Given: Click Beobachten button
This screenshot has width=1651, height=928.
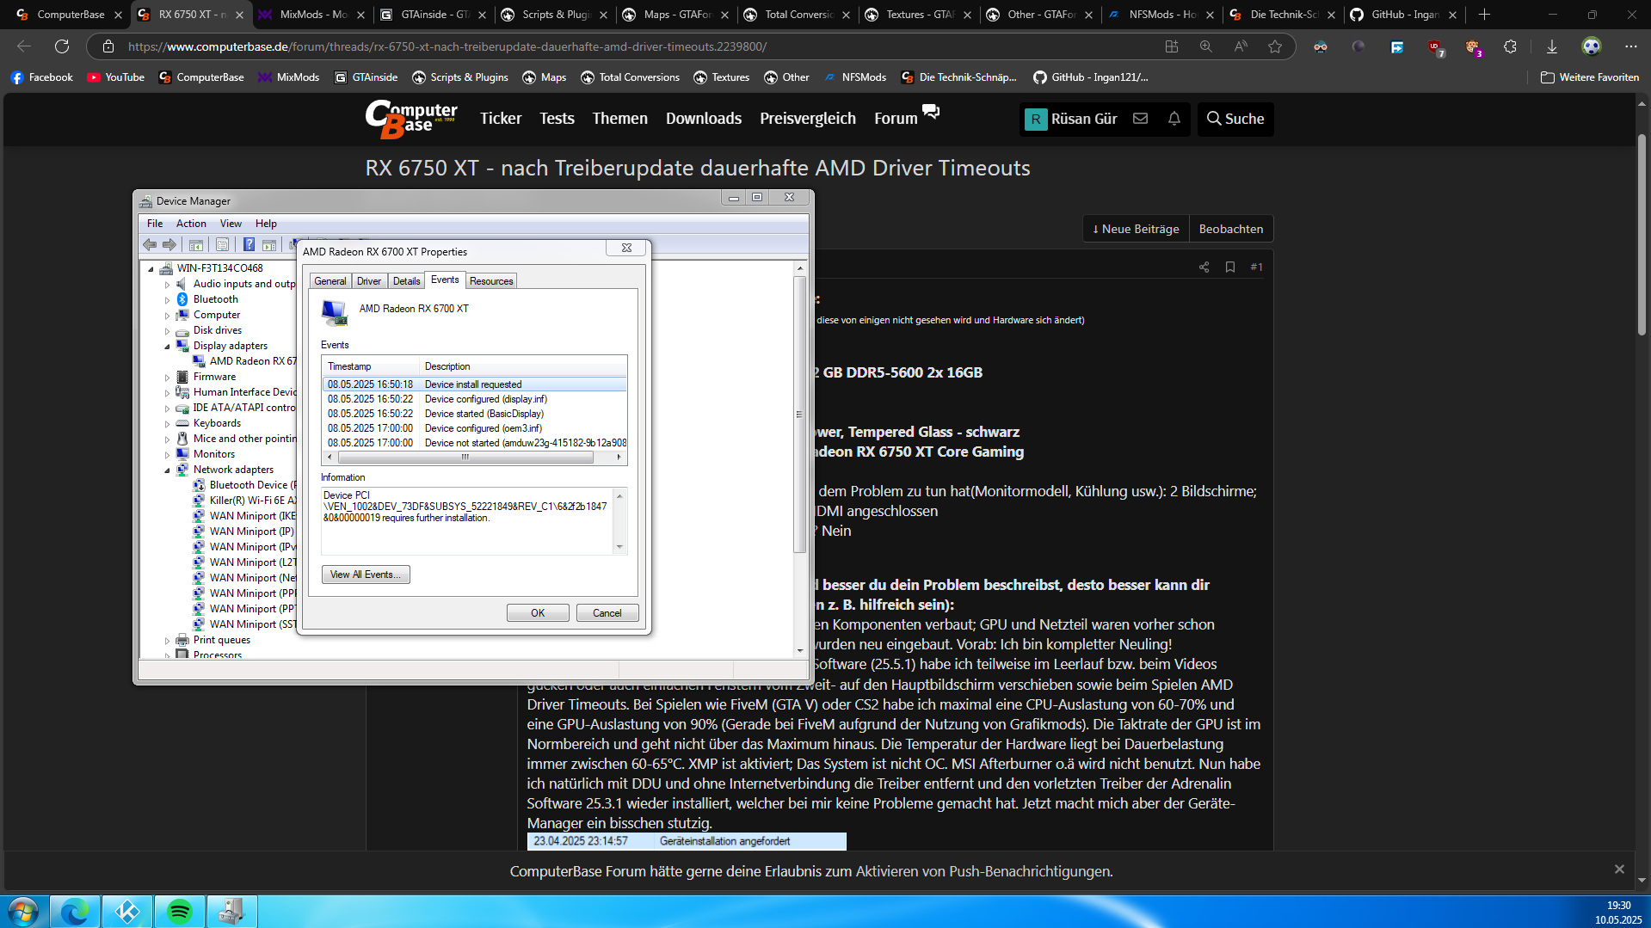Looking at the screenshot, I should pos(1230,229).
